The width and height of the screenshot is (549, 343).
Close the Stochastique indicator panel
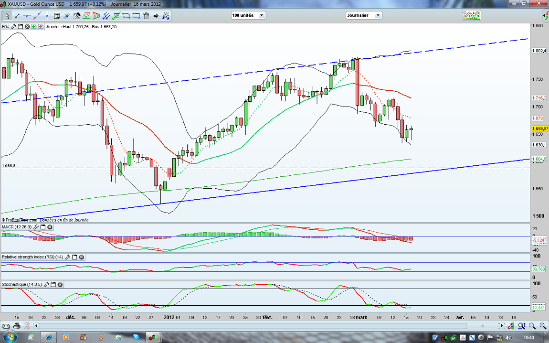pos(61,285)
